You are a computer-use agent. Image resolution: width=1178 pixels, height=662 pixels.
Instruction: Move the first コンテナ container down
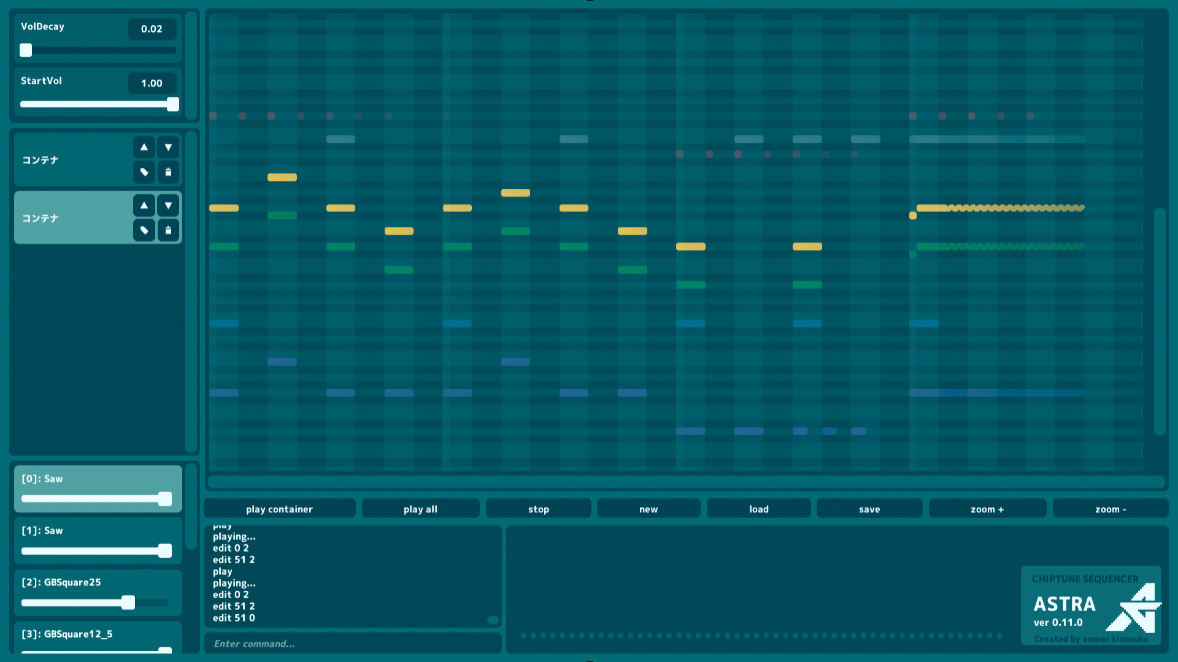(167, 146)
